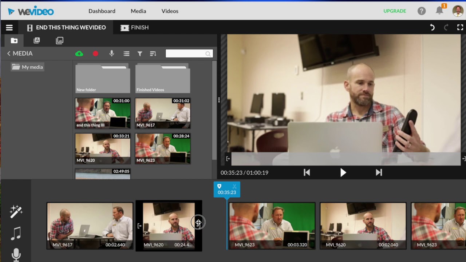Click the preview trim-in bracket icon
Image resolution: width=466 pixels, height=262 pixels.
[228, 159]
